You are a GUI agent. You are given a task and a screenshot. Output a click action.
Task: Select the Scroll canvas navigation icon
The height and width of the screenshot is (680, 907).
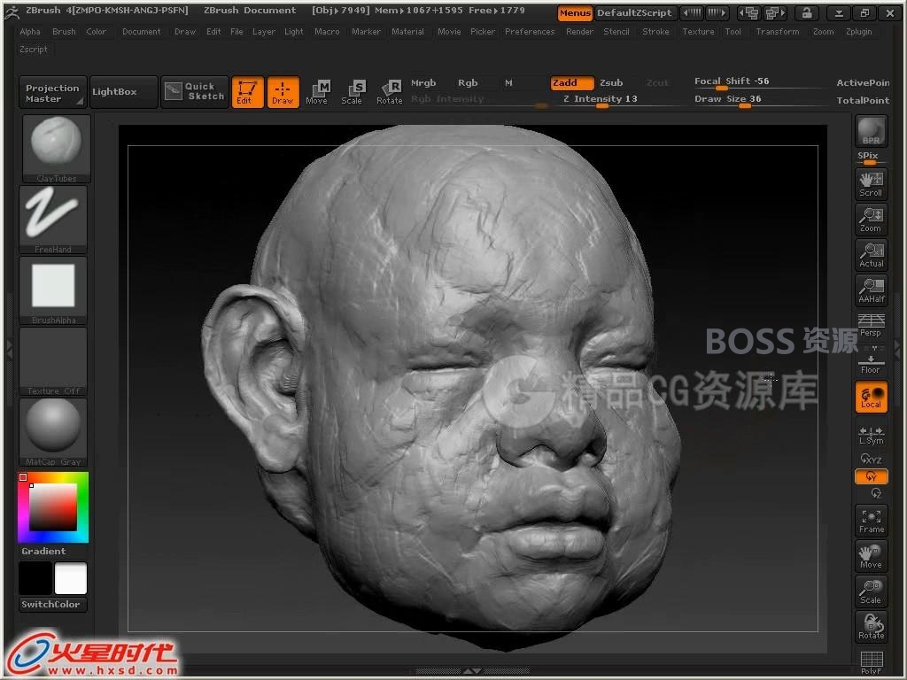click(872, 184)
